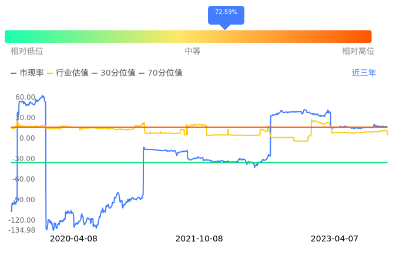Select the 中等 label under bar
The width and height of the screenshot is (403, 259).
coord(193,52)
